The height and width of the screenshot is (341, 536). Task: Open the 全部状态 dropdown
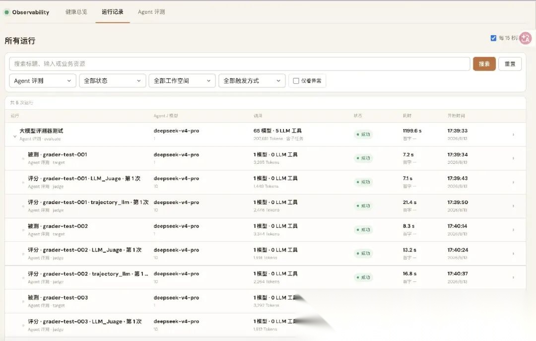pos(113,81)
